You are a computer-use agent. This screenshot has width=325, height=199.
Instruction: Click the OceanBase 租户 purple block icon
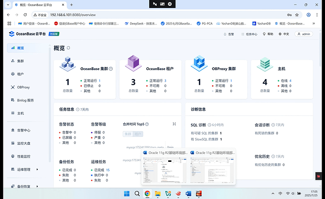(133, 63)
